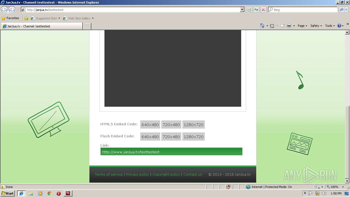Open Web Slice Gallery dropdown
Image resolution: width=350 pixels, height=197 pixels.
point(78,18)
